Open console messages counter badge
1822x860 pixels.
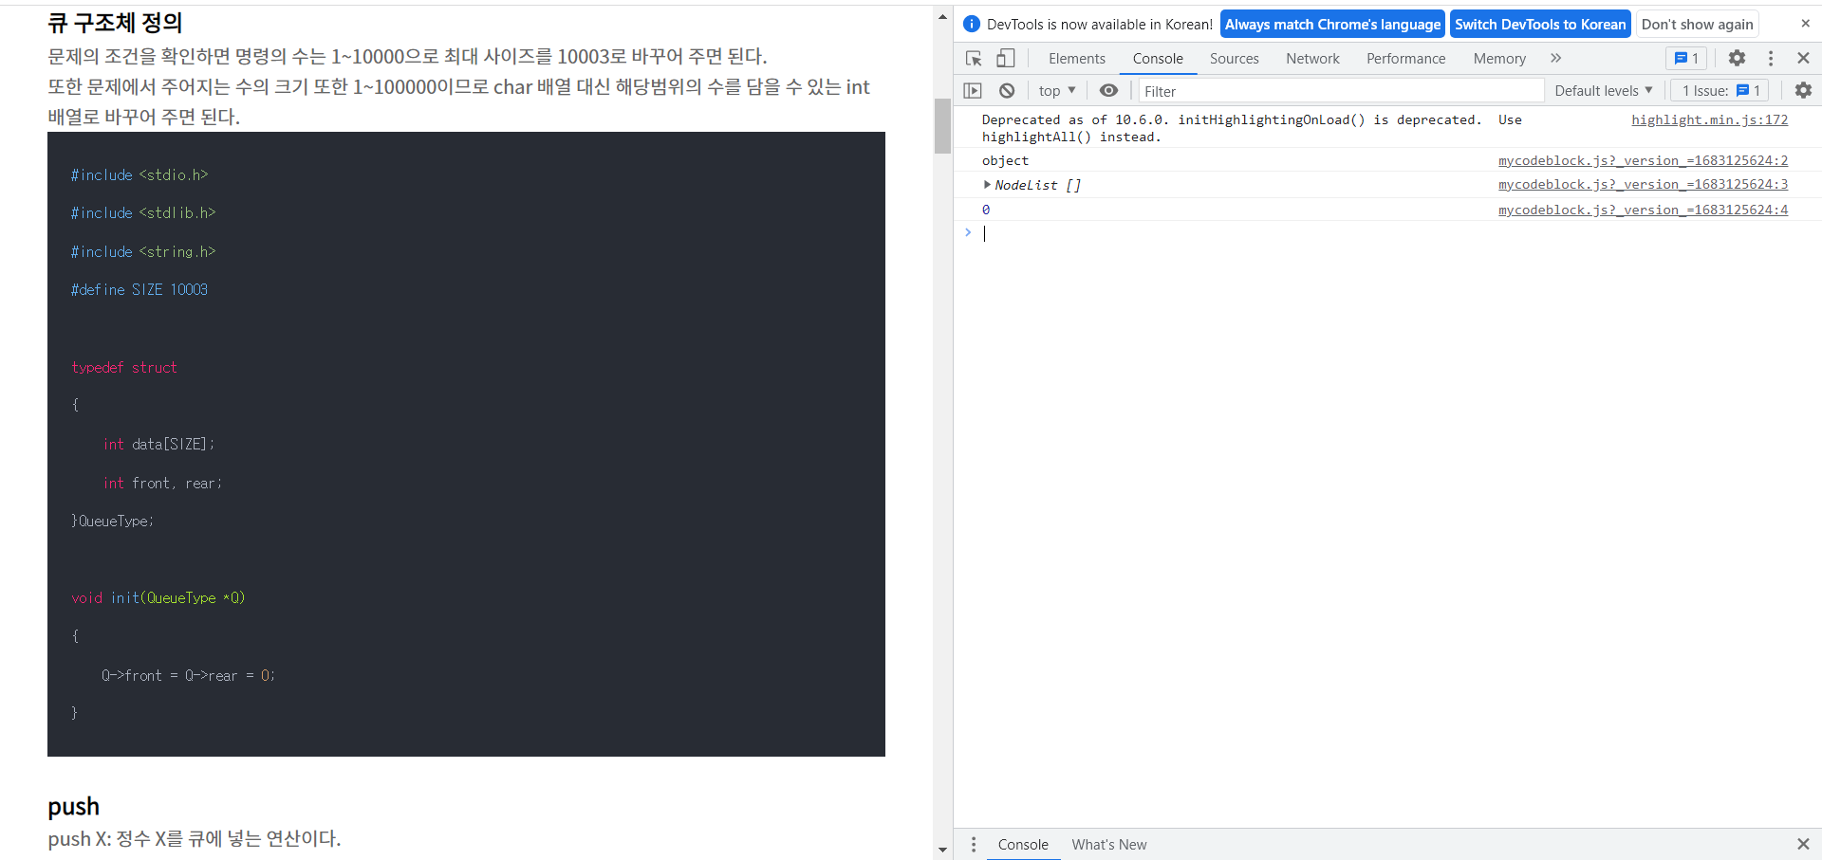point(1685,58)
